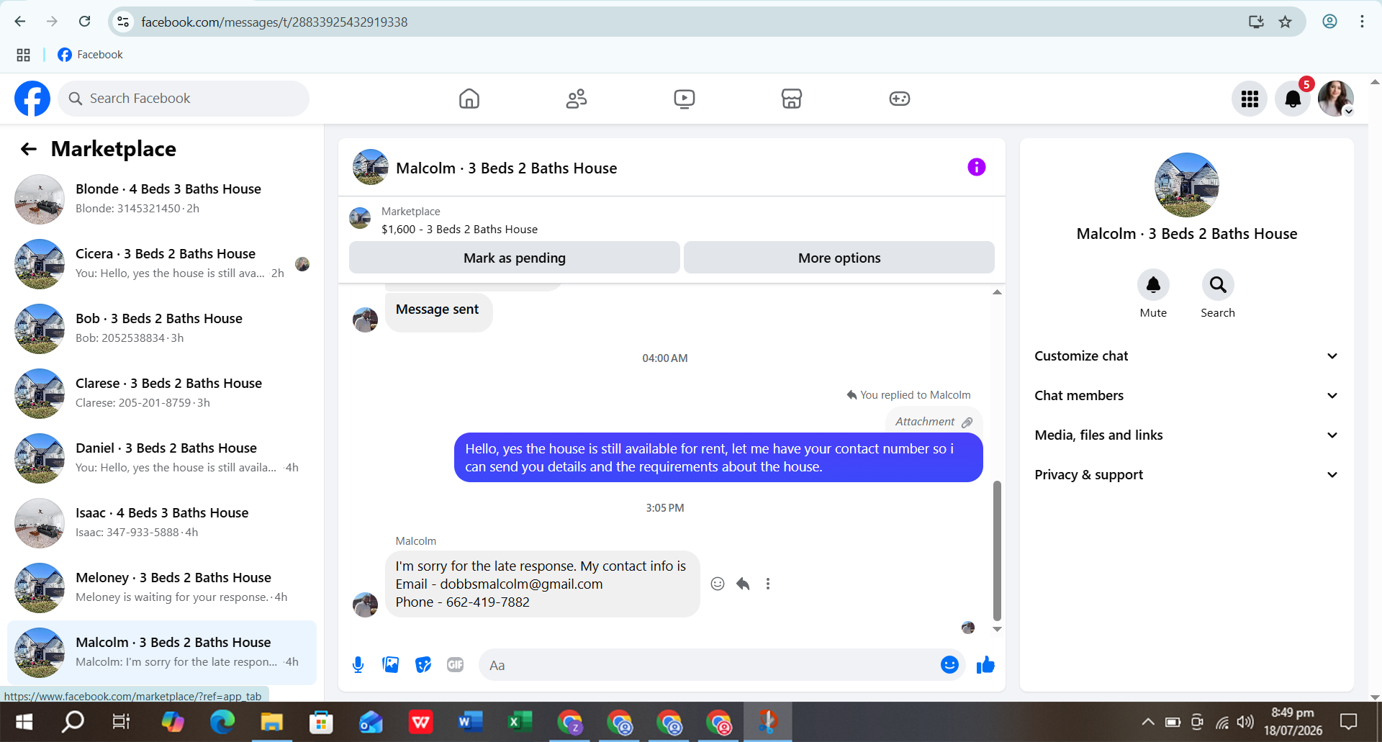Image resolution: width=1382 pixels, height=742 pixels.
Task: Open the Facebook Home icon
Action: [x=469, y=99]
